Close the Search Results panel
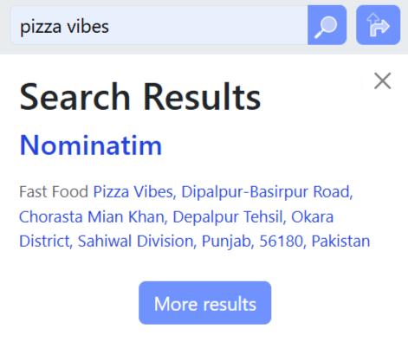Viewport: 408px width, 361px height. [x=382, y=81]
